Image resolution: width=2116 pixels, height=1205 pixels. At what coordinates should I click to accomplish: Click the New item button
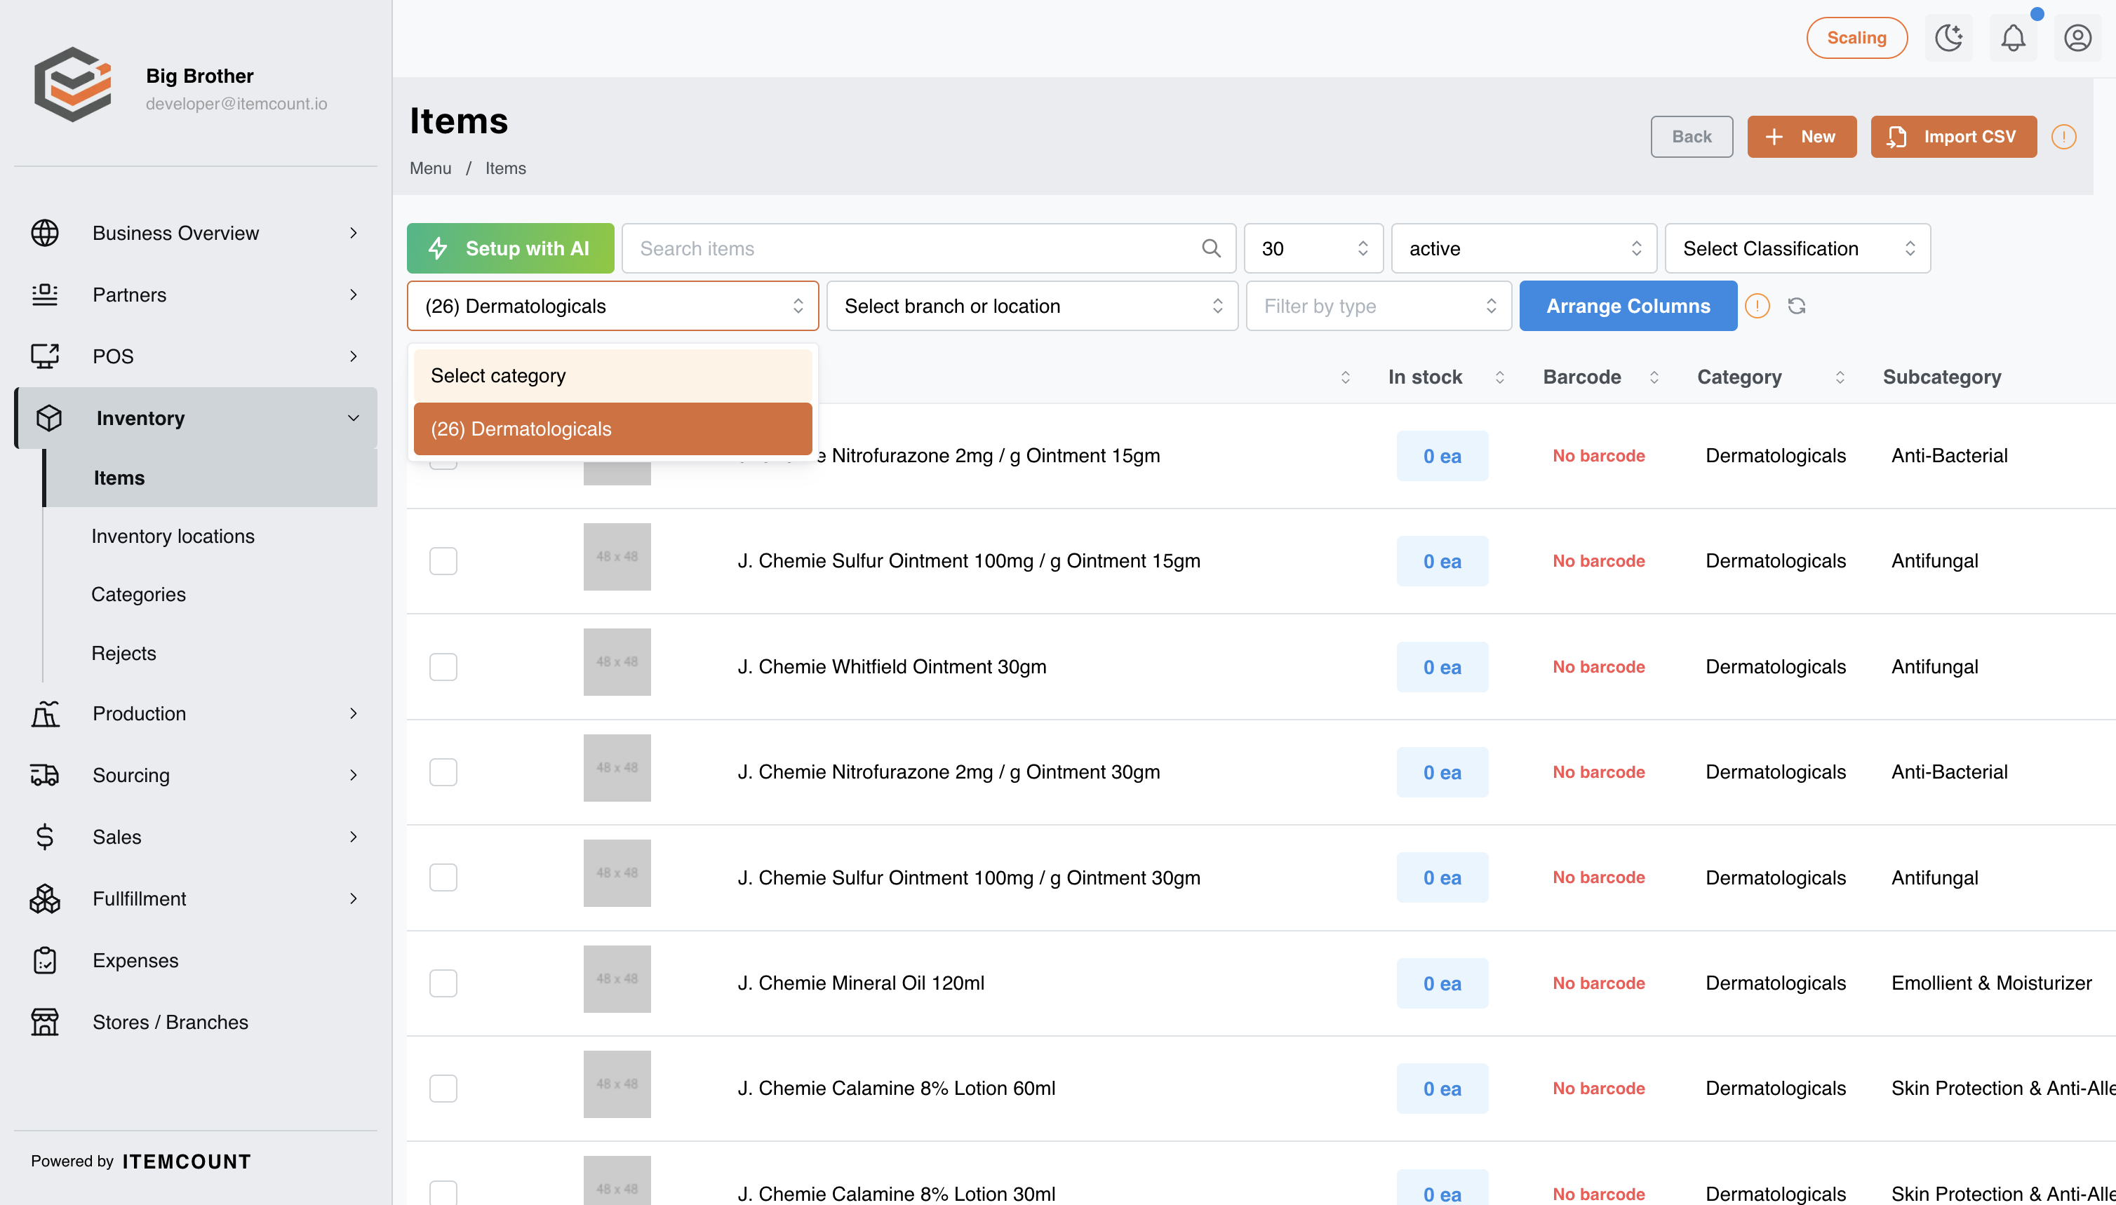point(1802,137)
